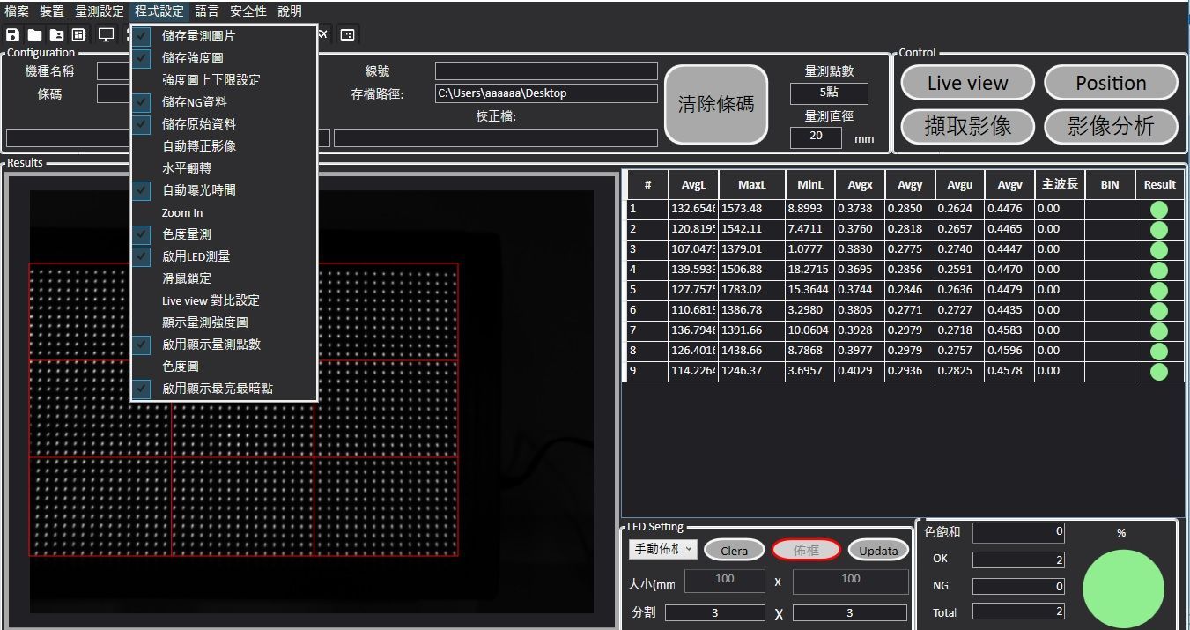Open the 量測點數 5點 selector

click(x=828, y=93)
